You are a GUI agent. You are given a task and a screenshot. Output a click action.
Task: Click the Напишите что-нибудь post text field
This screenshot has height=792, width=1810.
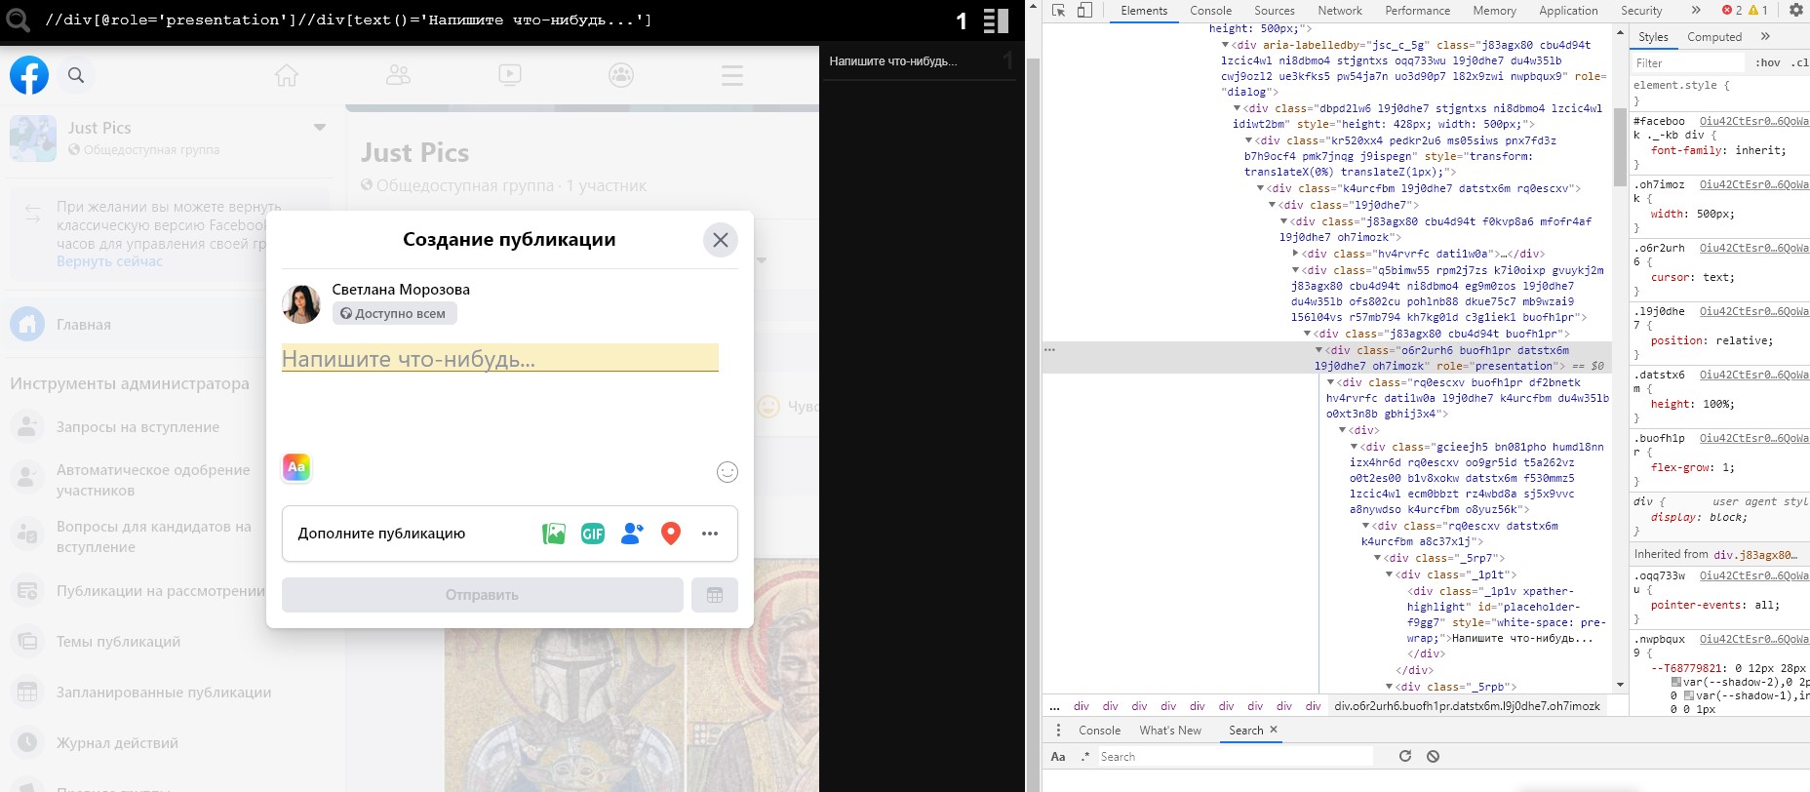pos(500,358)
